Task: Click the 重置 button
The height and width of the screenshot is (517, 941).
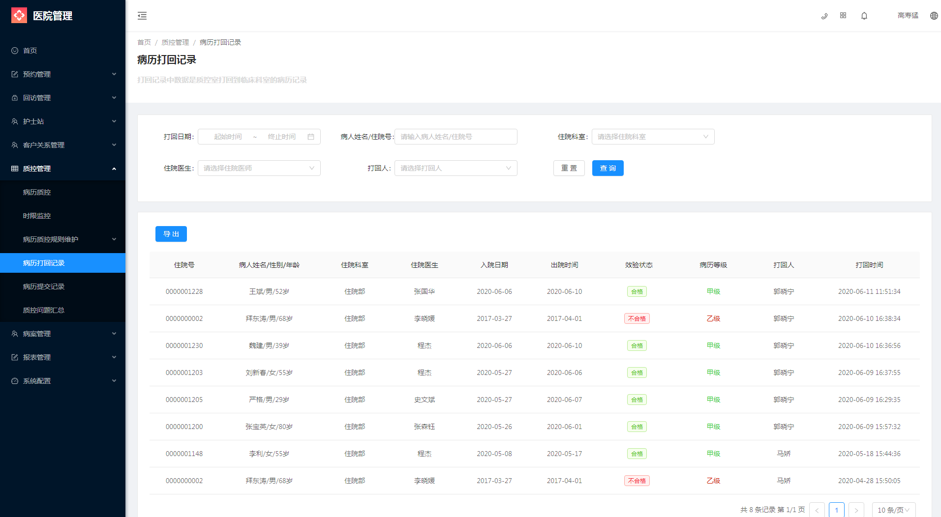Action: pos(569,168)
